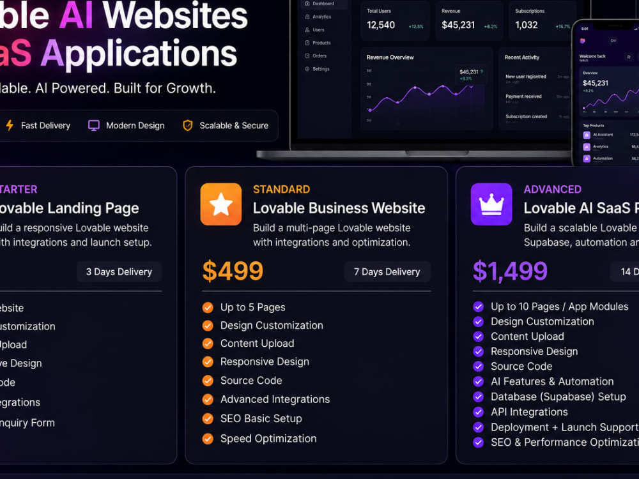Click the STANDARD tier label

[x=282, y=190]
